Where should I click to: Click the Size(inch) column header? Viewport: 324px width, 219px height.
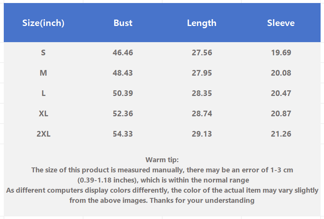tap(43, 23)
